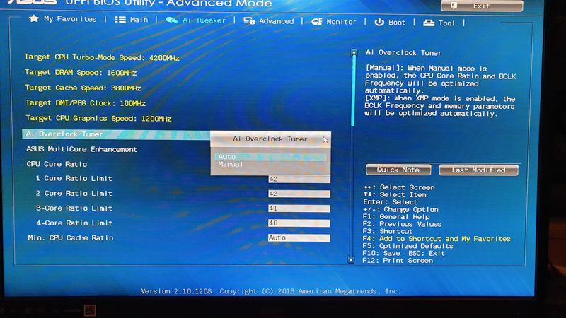Click the list icon beside Main
The height and width of the screenshot is (318, 566).
(120, 20)
